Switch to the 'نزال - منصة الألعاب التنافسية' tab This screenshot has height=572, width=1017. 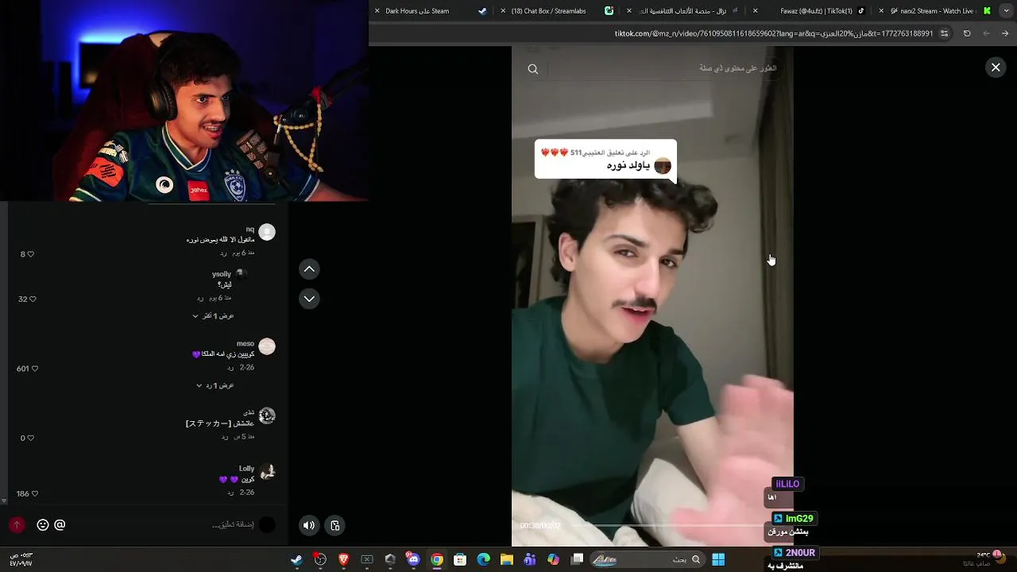tap(683, 11)
